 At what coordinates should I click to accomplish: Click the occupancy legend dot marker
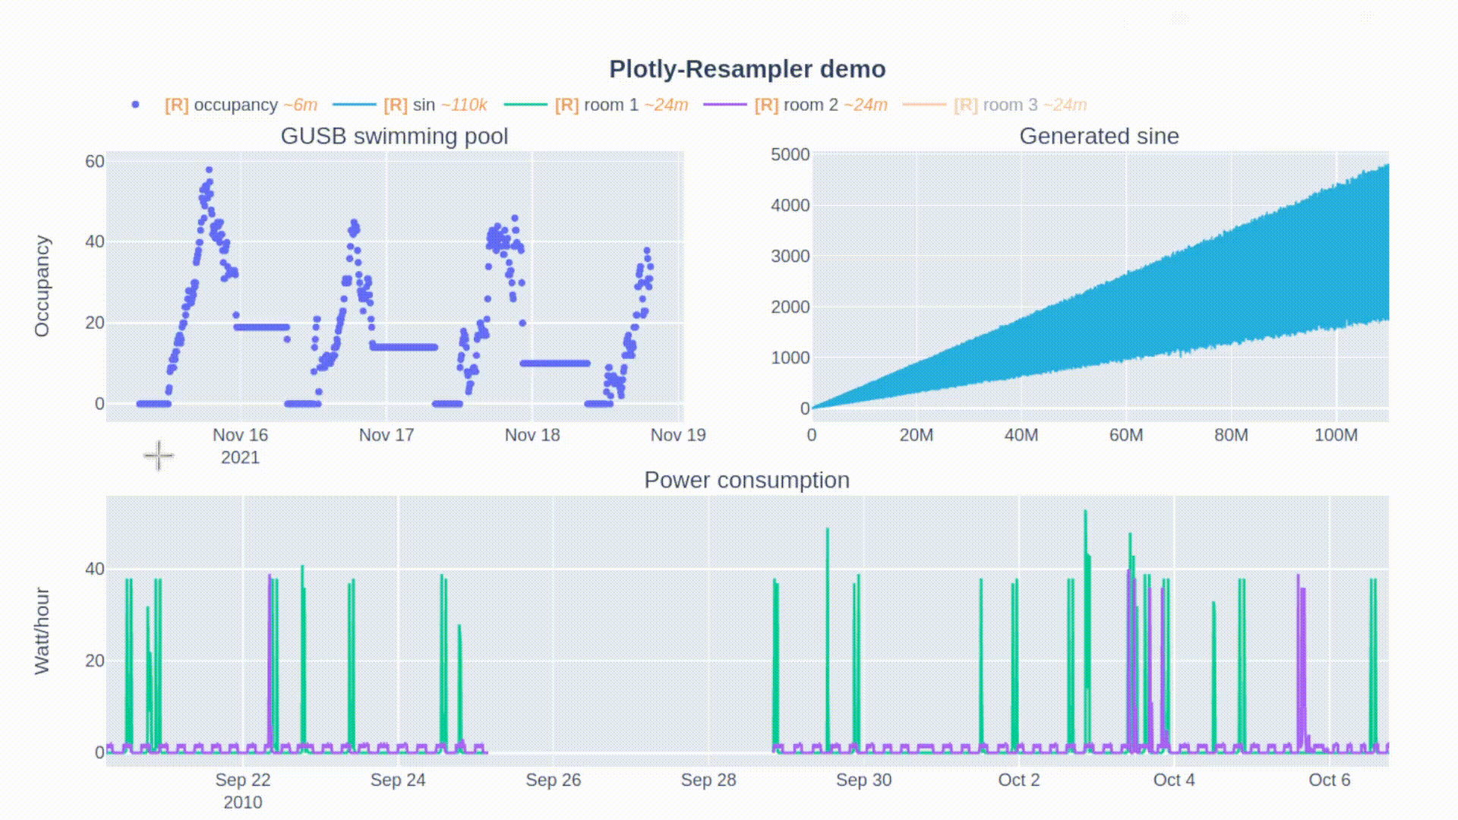135,105
